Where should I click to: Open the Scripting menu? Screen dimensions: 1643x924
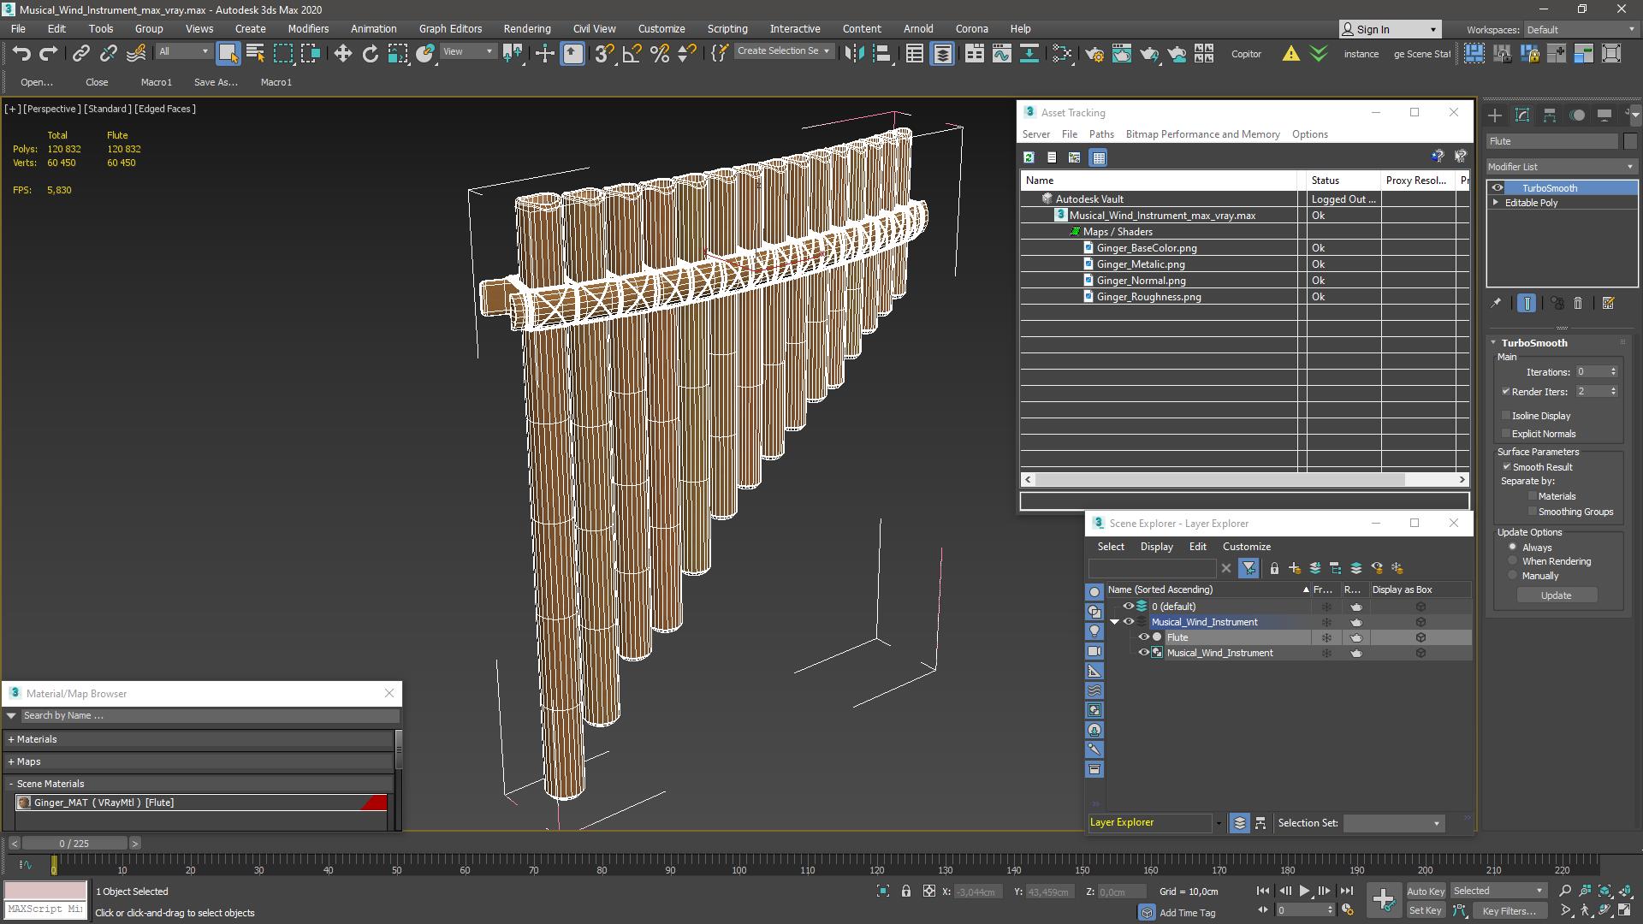(727, 28)
